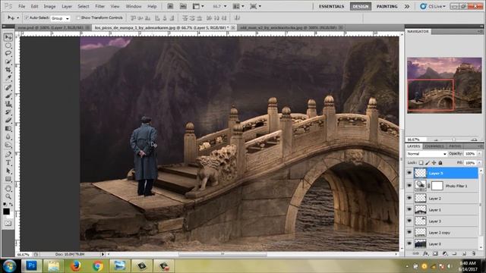
Task: Add a layer mask from Layers panel
Action: pyautogui.click(x=435, y=253)
